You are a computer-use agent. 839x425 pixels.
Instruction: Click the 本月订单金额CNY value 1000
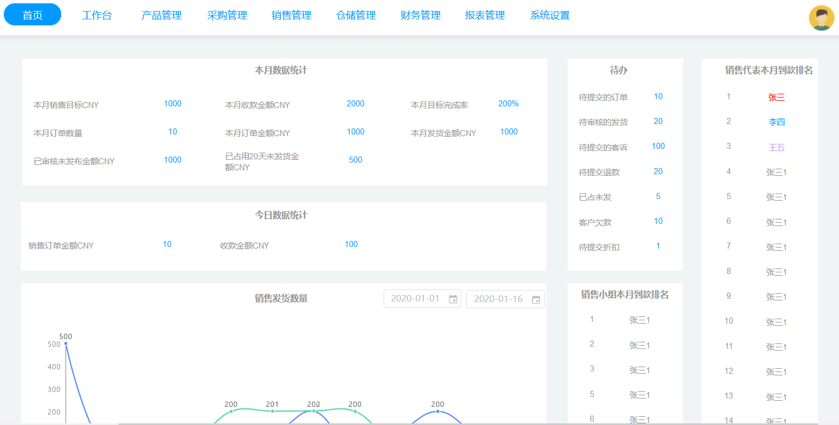coord(356,132)
